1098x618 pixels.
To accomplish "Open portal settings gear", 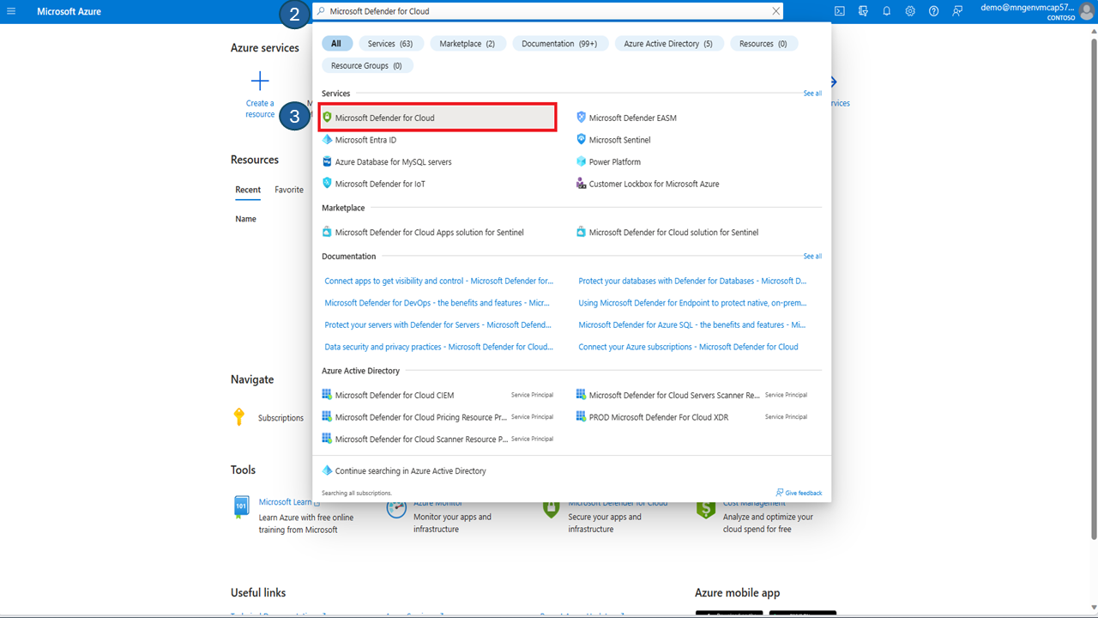I will click(x=910, y=11).
